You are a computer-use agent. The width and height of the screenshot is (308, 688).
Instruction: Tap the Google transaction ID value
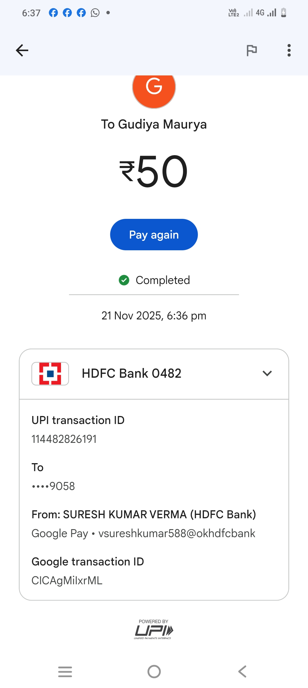coord(67,580)
